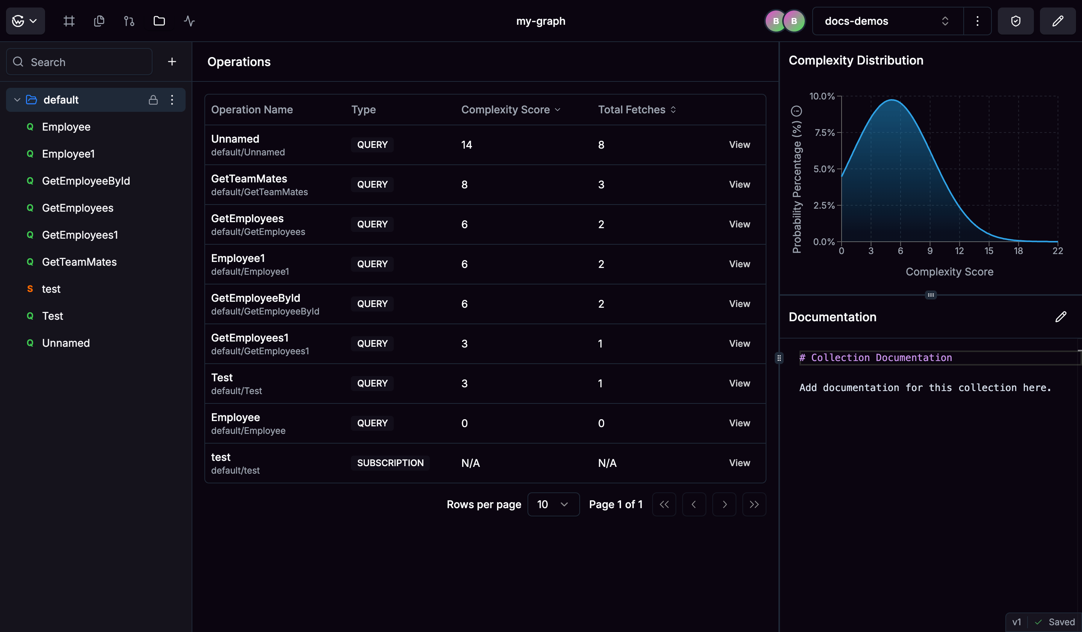1082x632 pixels.
Task: Click the Collection Documentation heading line
Action: [875, 358]
